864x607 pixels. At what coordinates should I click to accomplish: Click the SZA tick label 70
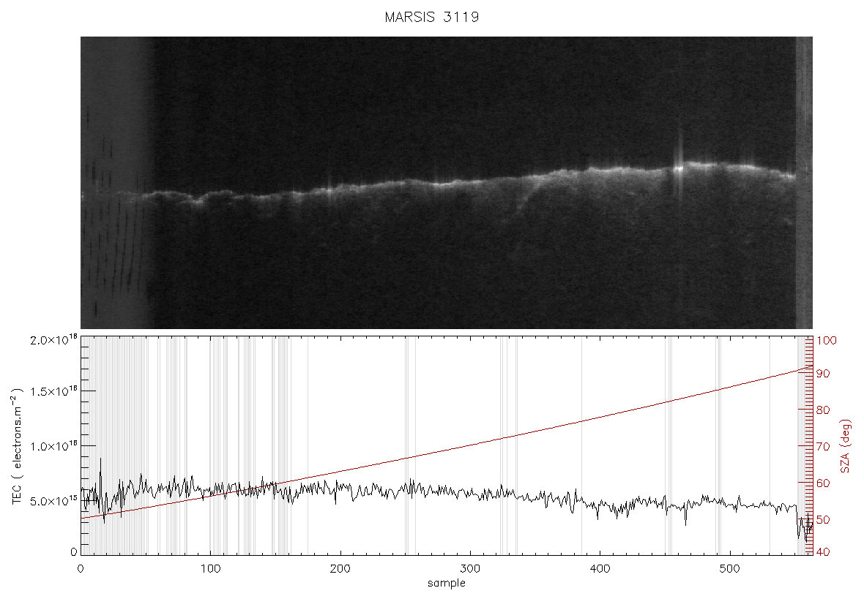(x=823, y=446)
